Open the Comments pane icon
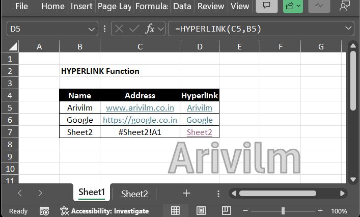Image resolution: width=360 pixels, height=217 pixels. tap(266, 7)
